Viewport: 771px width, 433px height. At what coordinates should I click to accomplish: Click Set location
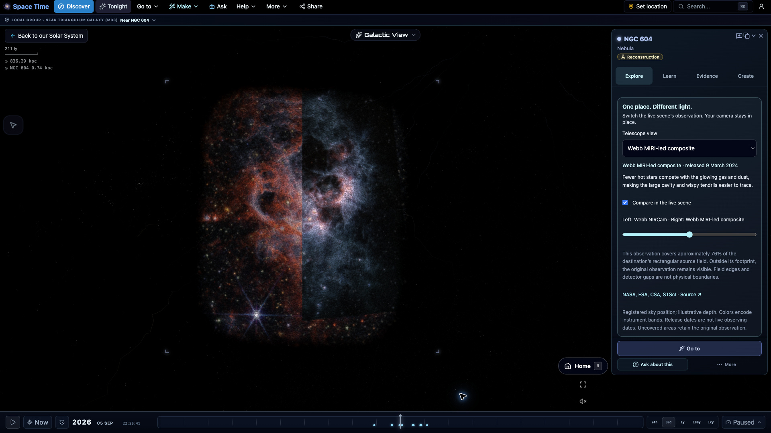coord(647,6)
